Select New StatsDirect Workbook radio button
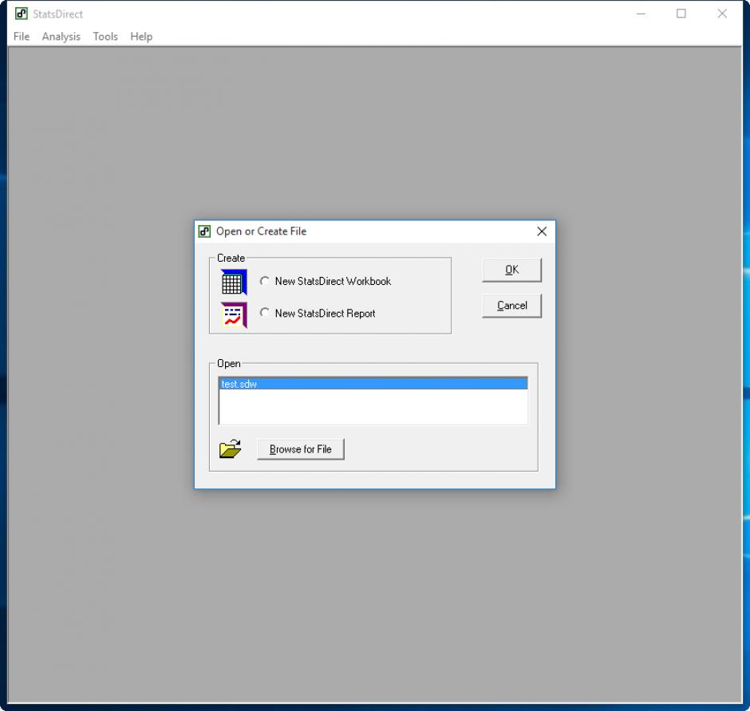 (x=265, y=281)
